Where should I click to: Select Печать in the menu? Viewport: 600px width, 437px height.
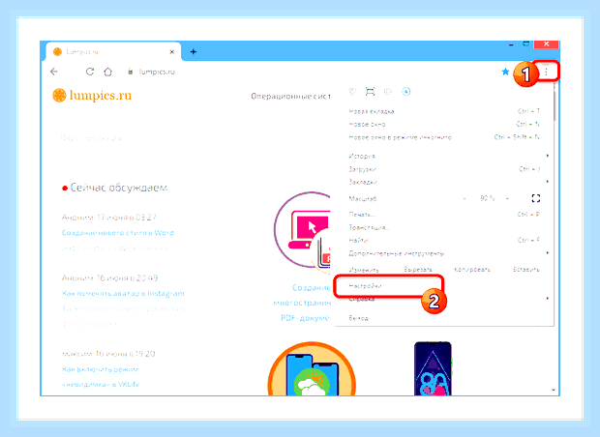tap(444, 215)
